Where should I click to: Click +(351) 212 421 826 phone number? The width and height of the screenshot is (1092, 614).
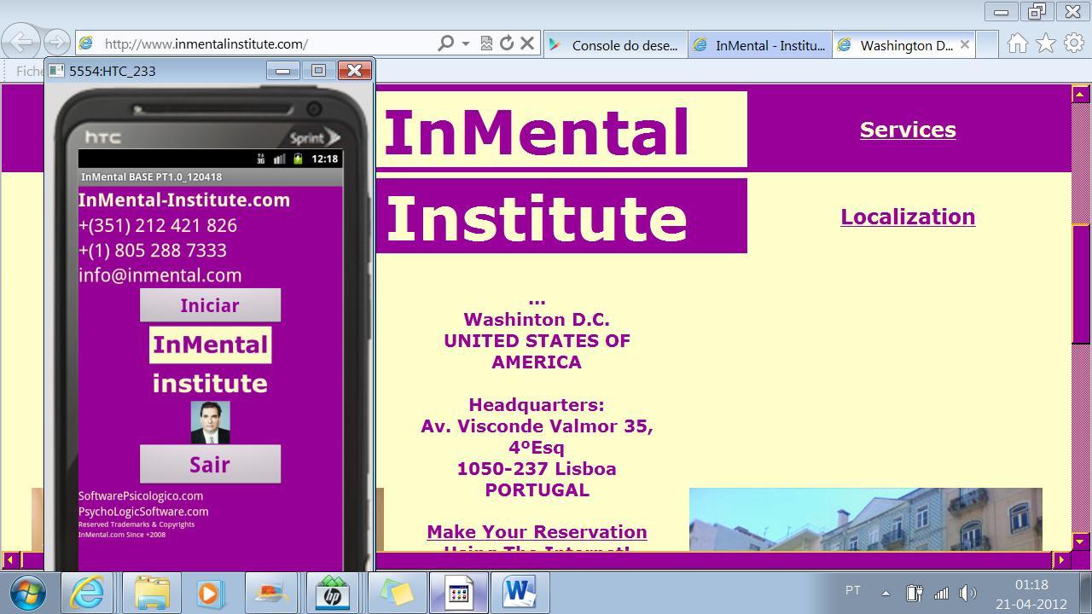158,226
